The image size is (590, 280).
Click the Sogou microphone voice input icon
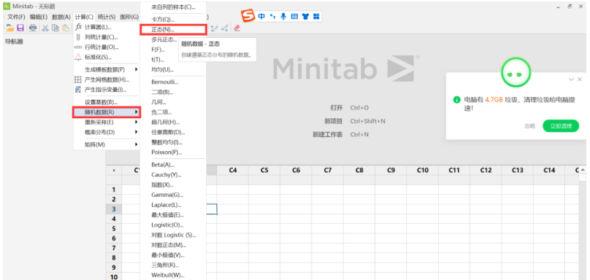click(283, 17)
